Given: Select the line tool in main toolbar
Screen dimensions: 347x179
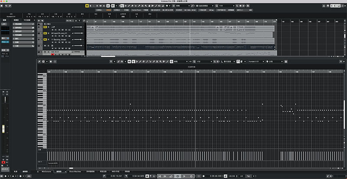Looking at the screenshot, I should [156, 6].
